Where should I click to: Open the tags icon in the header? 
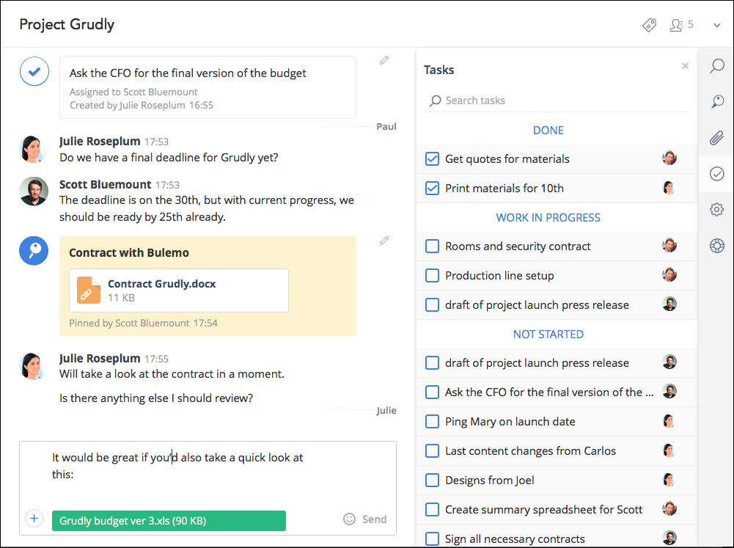click(x=649, y=25)
